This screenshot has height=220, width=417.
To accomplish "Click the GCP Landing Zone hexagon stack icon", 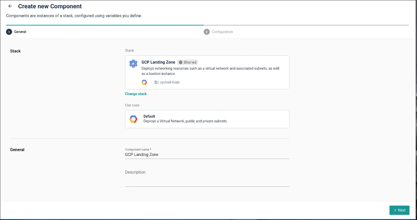I will point(133,63).
